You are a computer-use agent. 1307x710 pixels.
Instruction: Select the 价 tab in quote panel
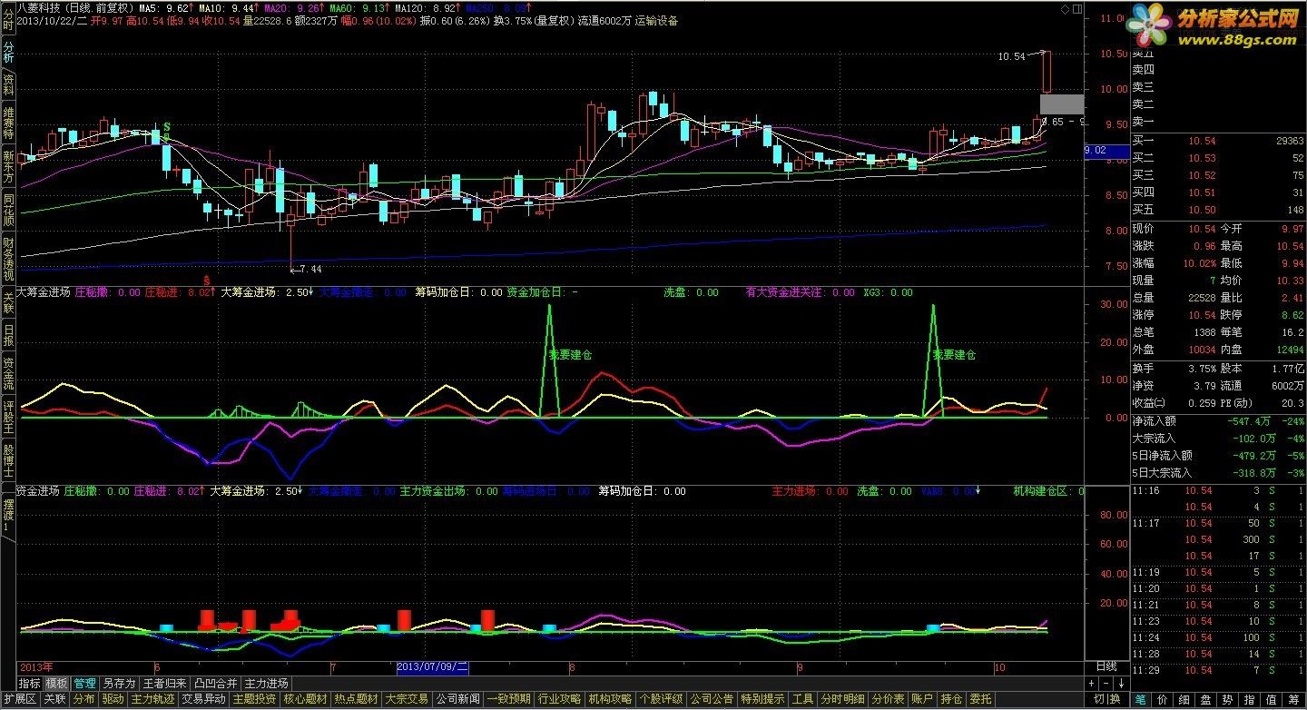[x=1163, y=699]
